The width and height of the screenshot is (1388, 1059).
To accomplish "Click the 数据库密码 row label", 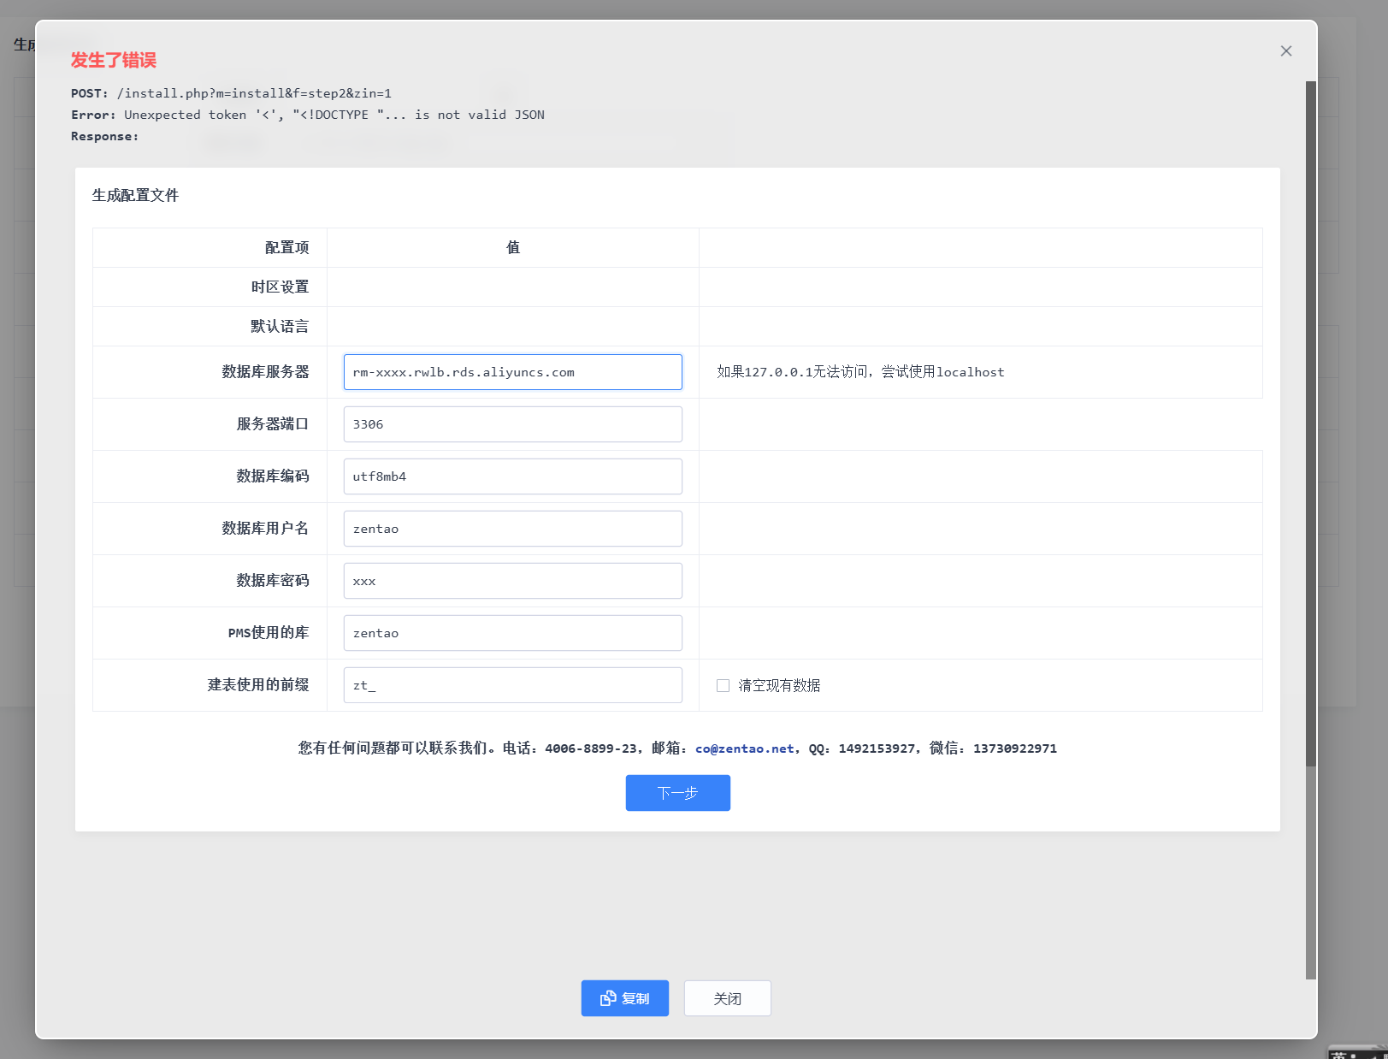I will pyautogui.click(x=273, y=581).
